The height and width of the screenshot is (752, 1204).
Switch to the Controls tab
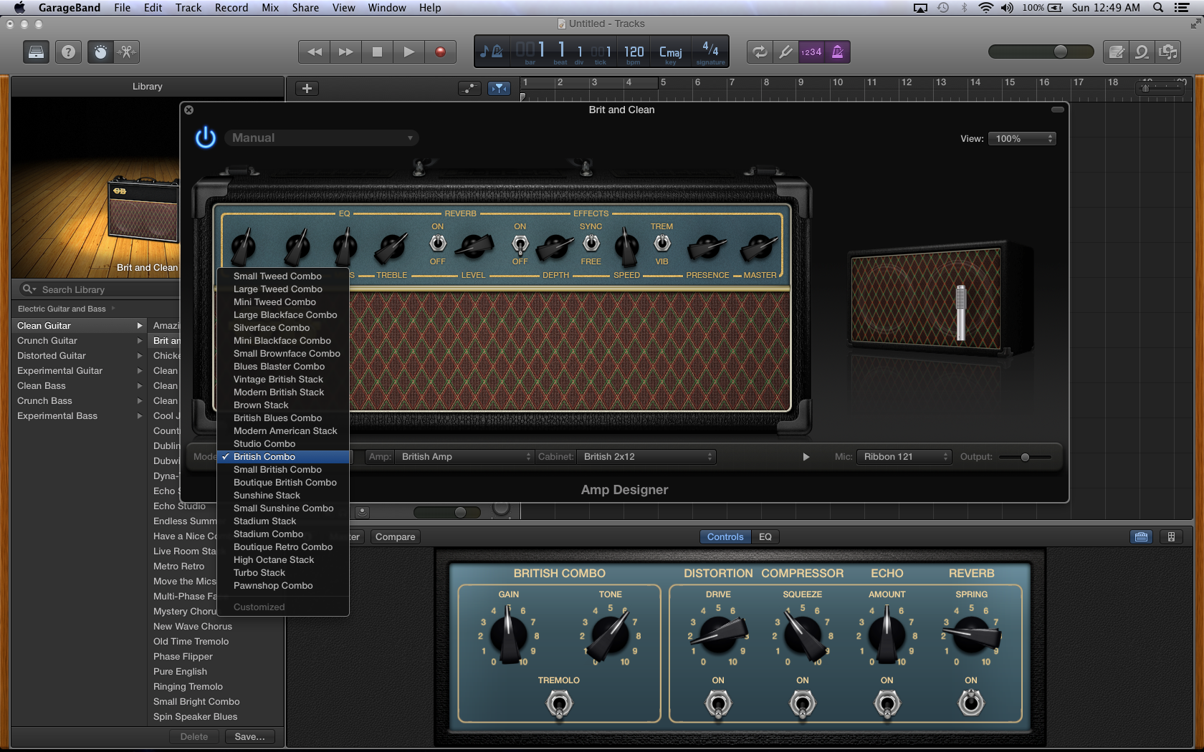pyautogui.click(x=725, y=536)
